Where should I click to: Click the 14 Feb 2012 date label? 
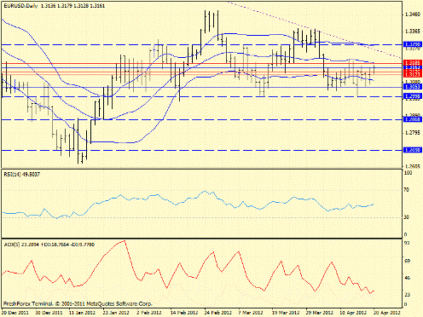click(x=184, y=313)
